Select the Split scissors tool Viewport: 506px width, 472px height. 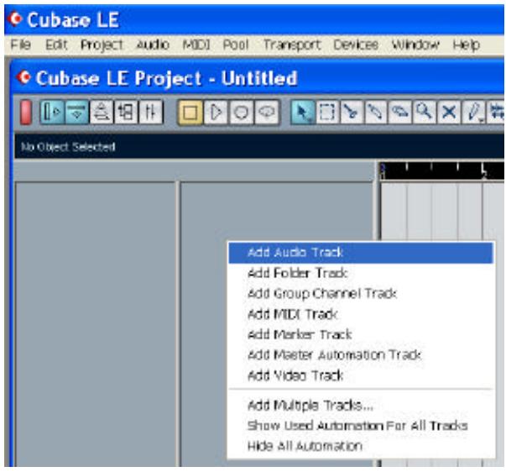(352, 113)
